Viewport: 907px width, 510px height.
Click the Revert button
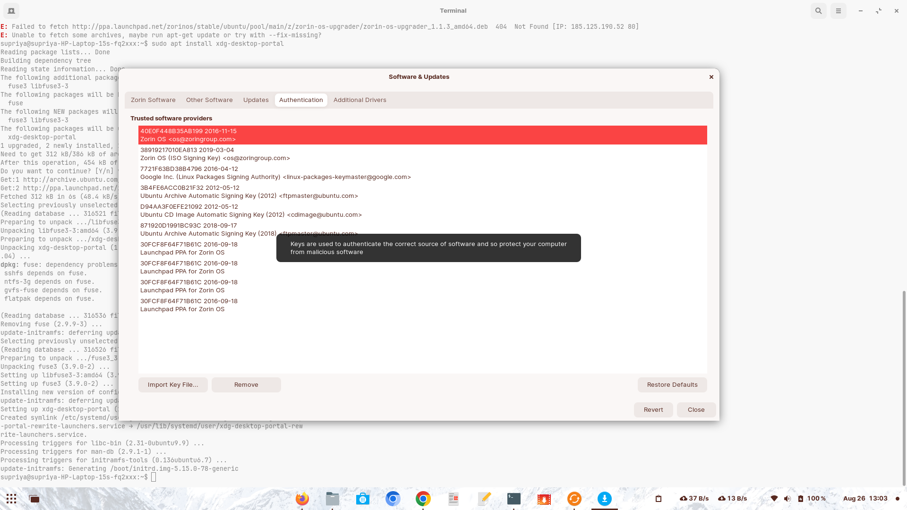click(x=653, y=410)
